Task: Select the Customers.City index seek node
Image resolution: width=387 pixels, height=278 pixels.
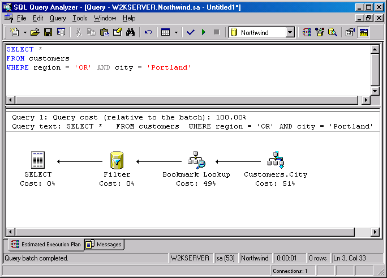Action: tap(276, 161)
